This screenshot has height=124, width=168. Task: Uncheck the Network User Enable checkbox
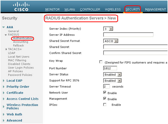105,92
